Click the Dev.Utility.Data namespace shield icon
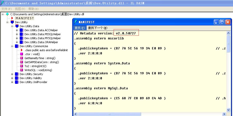 (x=17, y=26)
